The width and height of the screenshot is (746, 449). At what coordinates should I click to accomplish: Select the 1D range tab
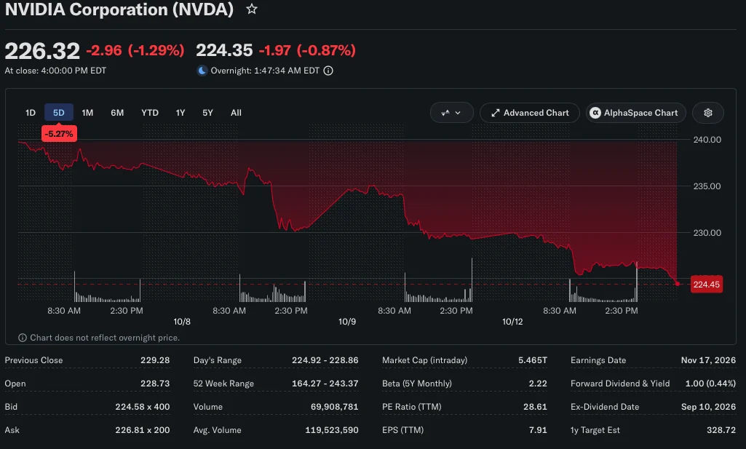point(31,113)
